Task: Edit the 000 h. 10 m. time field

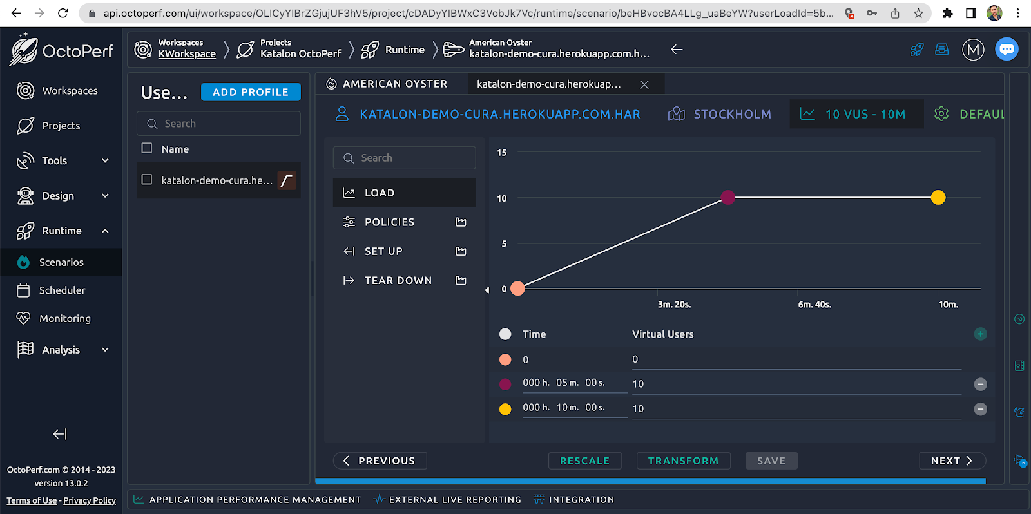Action: point(574,408)
